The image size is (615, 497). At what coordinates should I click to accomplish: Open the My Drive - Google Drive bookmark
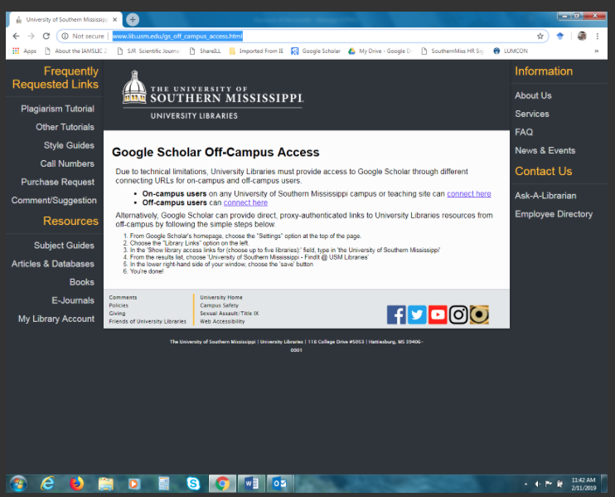click(x=380, y=51)
